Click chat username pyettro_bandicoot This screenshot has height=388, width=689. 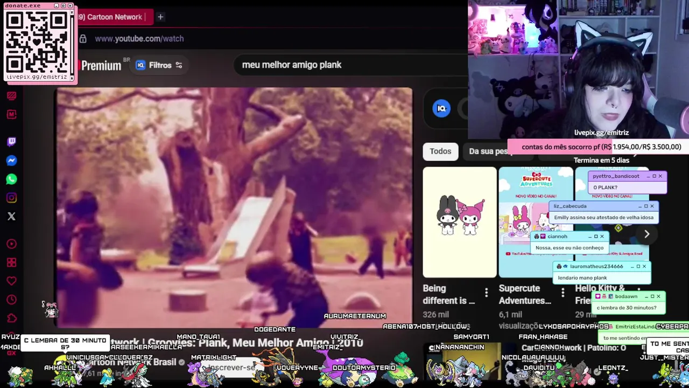coord(616,176)
